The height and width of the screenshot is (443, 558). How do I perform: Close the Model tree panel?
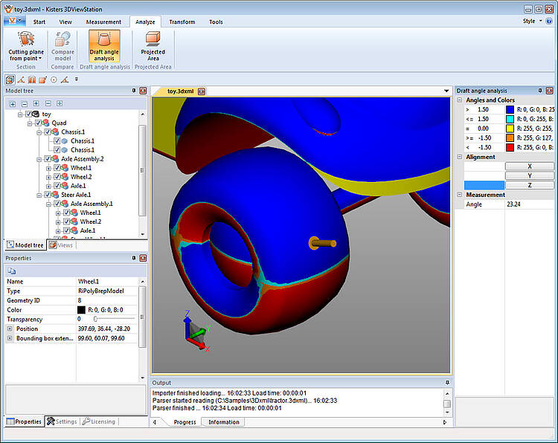143,91
